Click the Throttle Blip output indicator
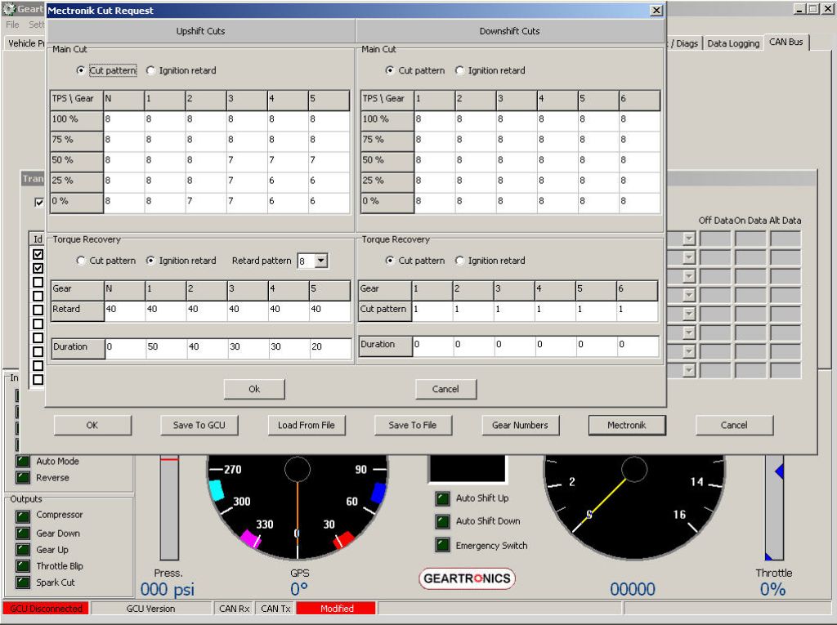The height and width of the screenshot is (625, 837). 23,566
